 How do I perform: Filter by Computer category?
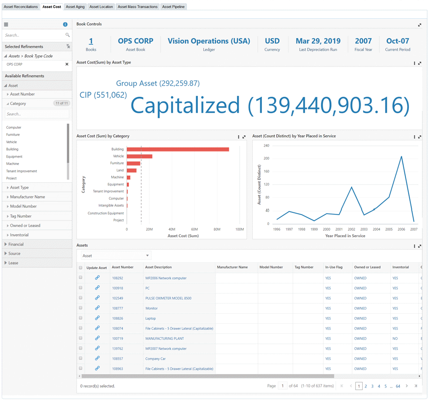(14, 127)
